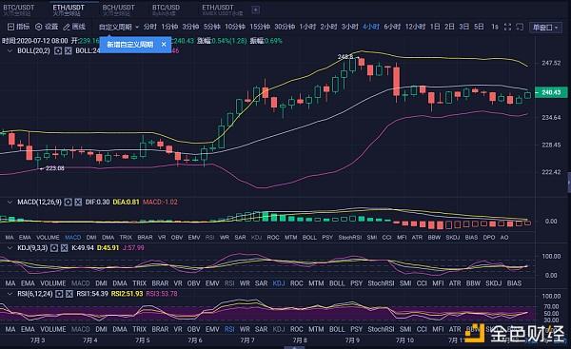The width and height of the screenshot is (571, 349).
Task: Click the collapse handle on right edge
Action: pos(569,182)
